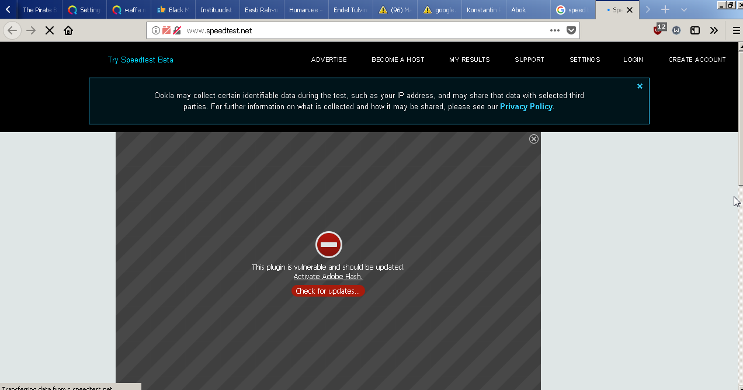743x390 pixels.
Task: Close the current Speedtest tab
Action: coord(630,10)
